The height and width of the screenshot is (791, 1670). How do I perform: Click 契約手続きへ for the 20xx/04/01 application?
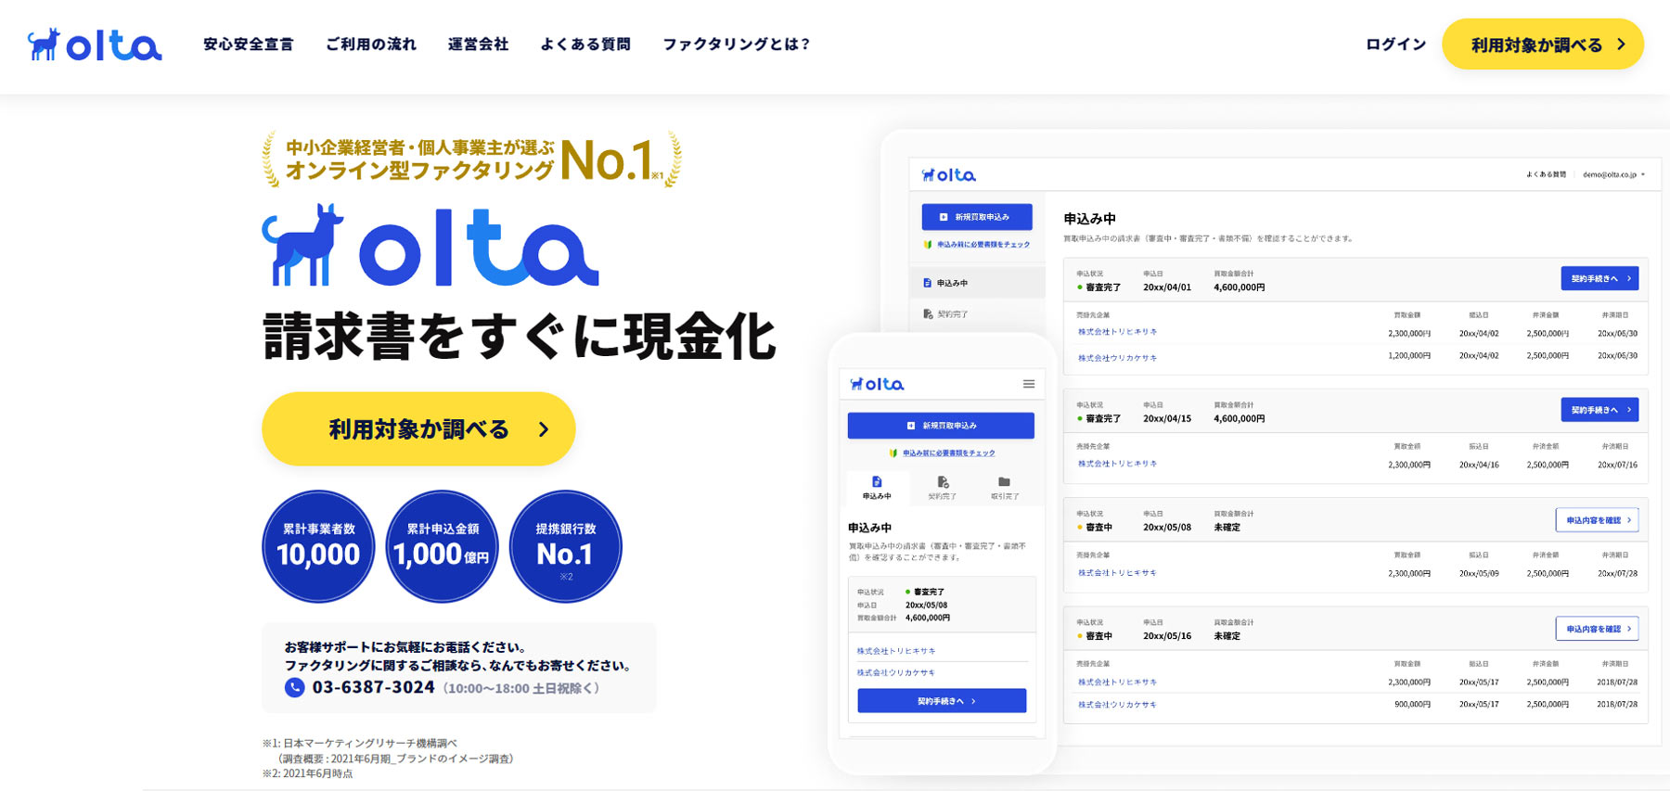1599,278
